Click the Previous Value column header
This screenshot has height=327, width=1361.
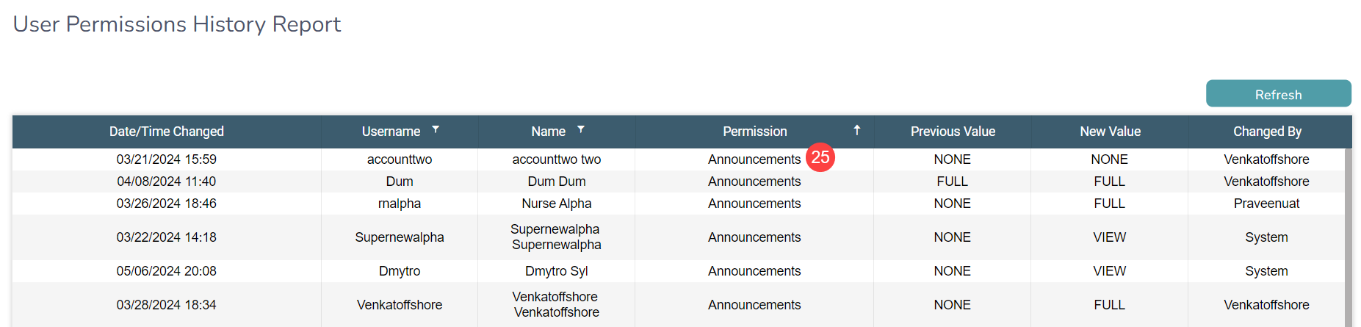tap(953, 132)
